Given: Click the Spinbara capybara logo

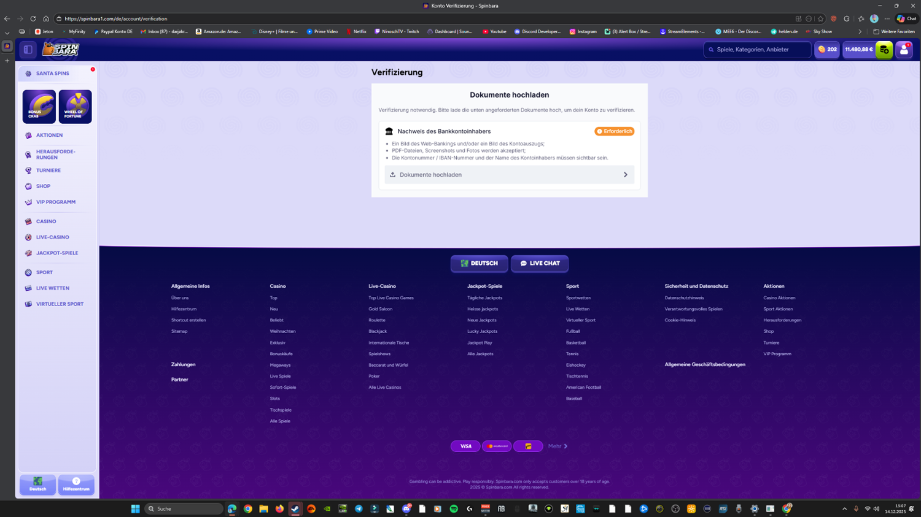Looking at the screenshot, I should 60,49.
